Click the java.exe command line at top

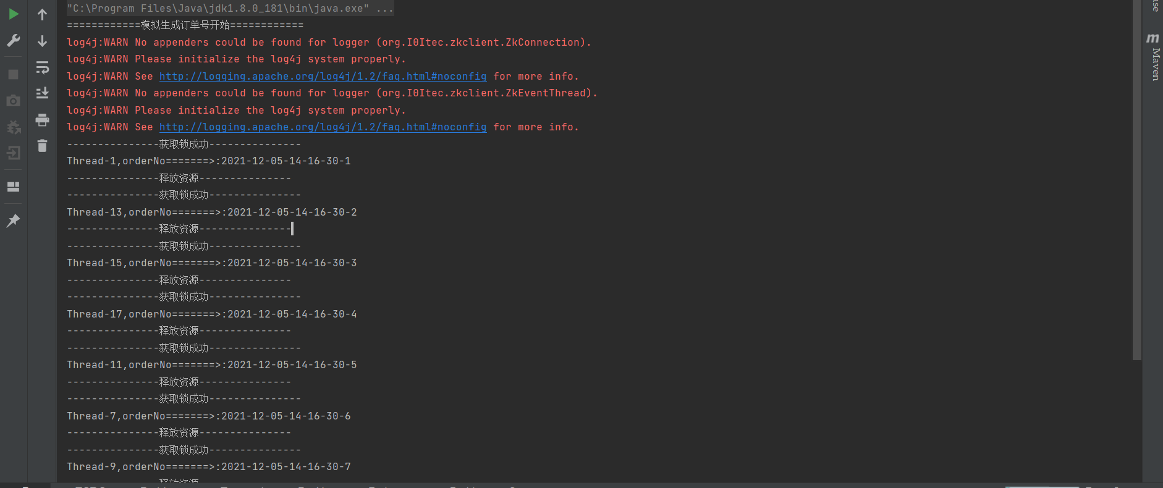click(230, 8)
